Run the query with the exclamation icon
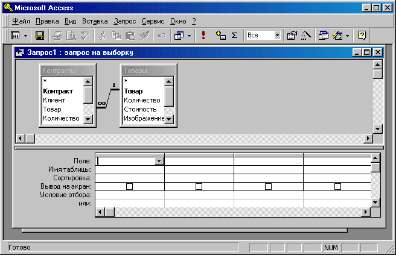Viewport: 396px width, 255px height. (x=203, y=35)
